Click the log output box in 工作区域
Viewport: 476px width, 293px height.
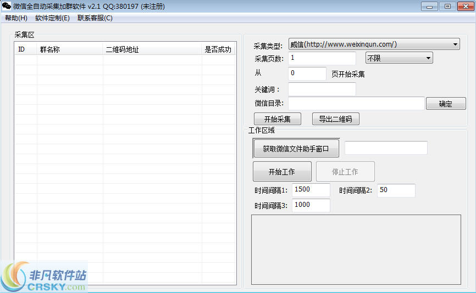point(356,250)
